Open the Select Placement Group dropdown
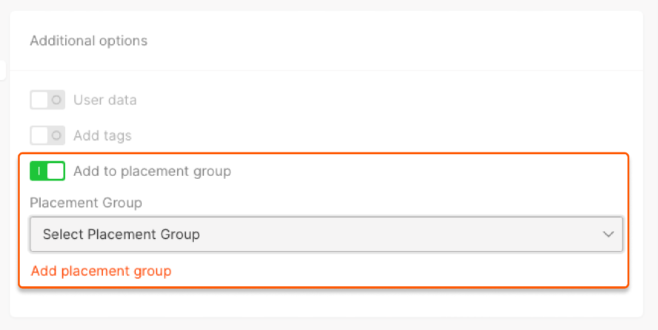658x330 pixels. point(326,234)
